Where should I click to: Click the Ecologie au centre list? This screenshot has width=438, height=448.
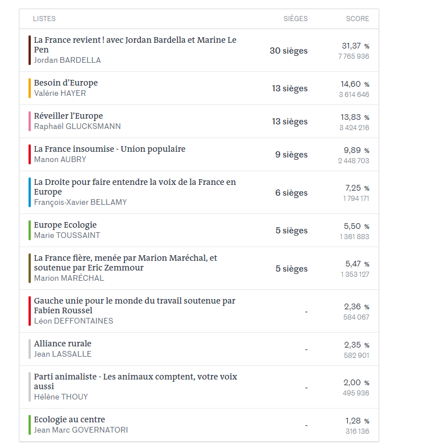[199, 425]
